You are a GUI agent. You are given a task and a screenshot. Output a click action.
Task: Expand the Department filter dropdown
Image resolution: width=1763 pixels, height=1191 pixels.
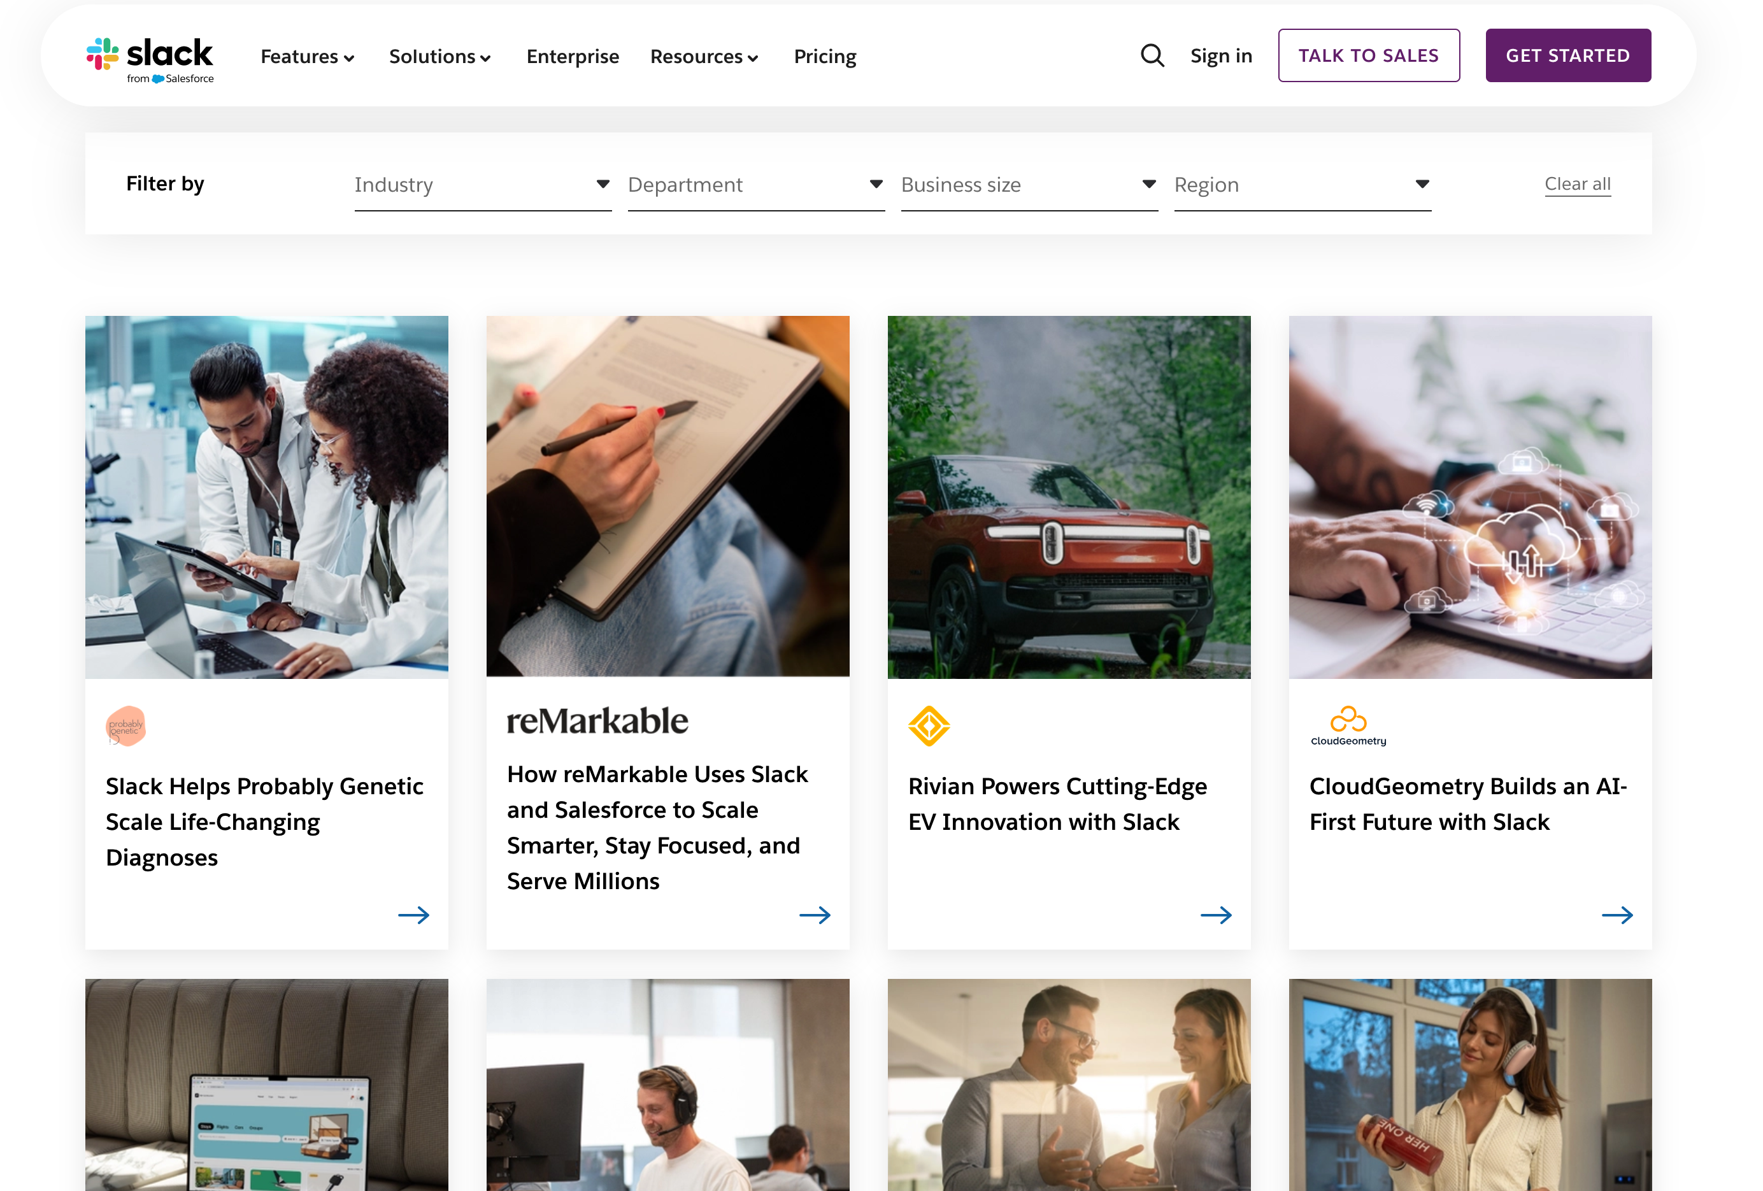pos(755,185)
